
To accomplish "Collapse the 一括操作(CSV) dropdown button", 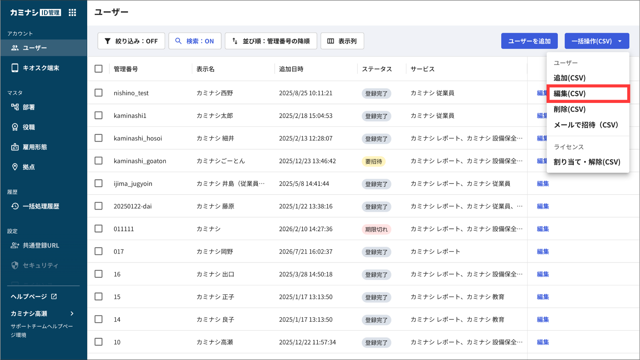I will 597,41.
